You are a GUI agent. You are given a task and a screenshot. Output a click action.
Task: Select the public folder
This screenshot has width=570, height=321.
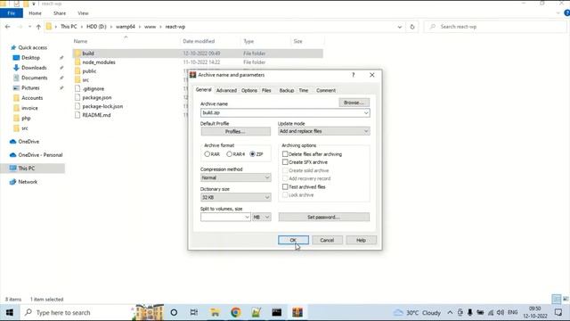tap(89, 71)
